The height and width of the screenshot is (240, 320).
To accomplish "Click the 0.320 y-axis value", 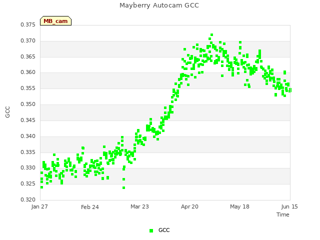I will coord(28,199).
